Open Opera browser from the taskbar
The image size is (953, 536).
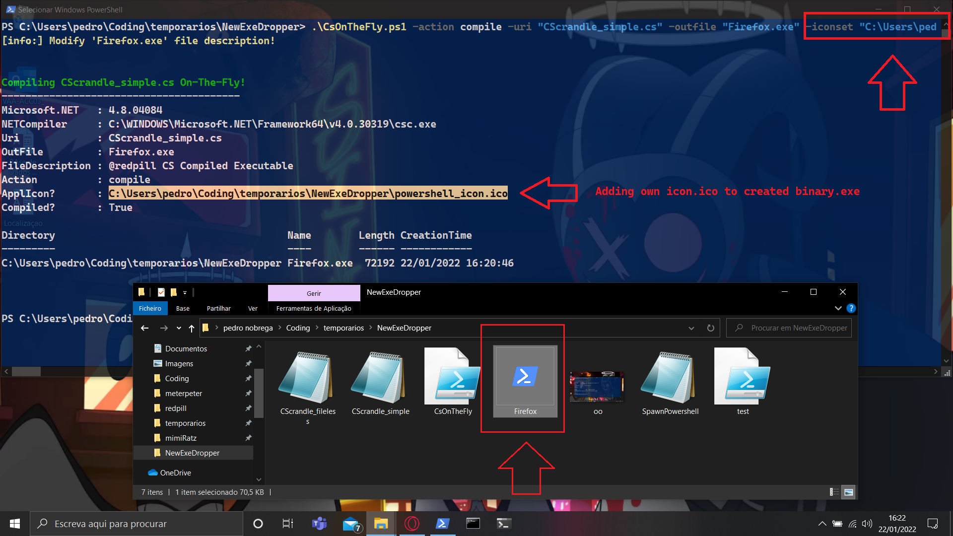(x=411, y=523)
